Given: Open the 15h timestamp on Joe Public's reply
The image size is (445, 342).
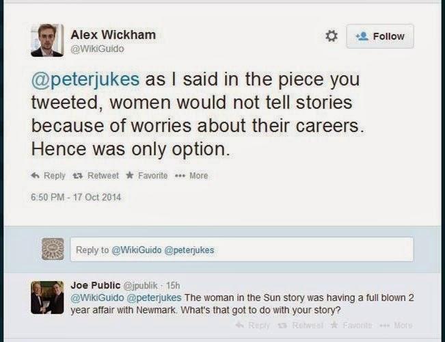Looking at the screenshot, I should [172, 285].
